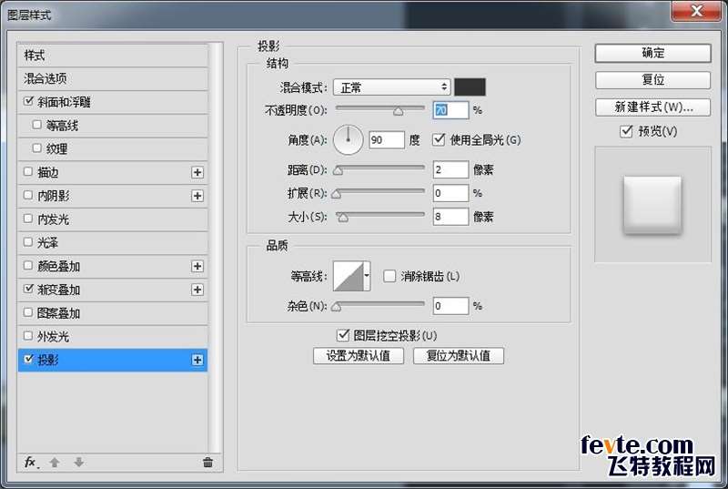Open the 混合模式 dropdown
Image resolution: width=728 pixels, height=489 pixels.
point(392,87)
